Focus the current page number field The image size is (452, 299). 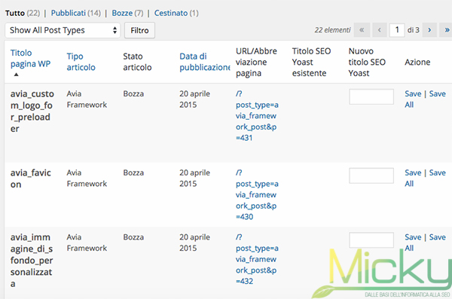[397, 30]
